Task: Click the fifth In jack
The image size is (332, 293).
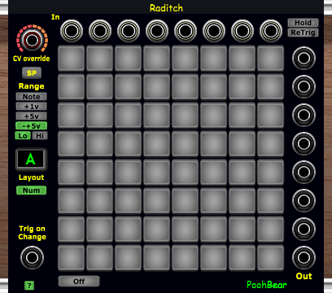Action: coord(186,31)
